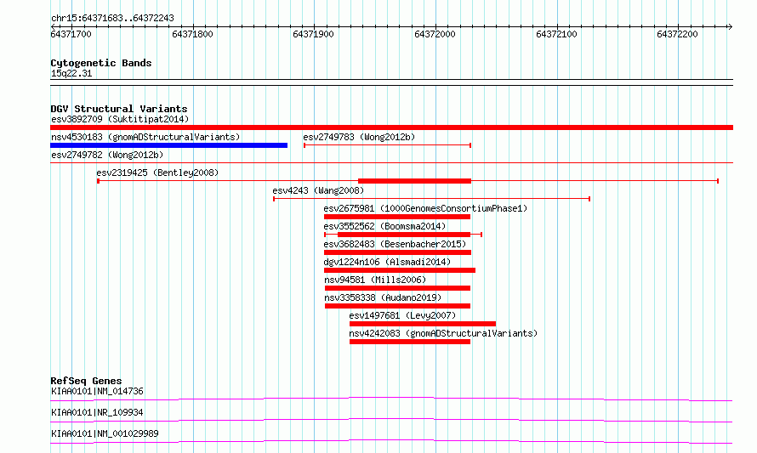Open gene KIAA0101|NM_001029989
The image size is (757, 453).
tap(105, 433)
